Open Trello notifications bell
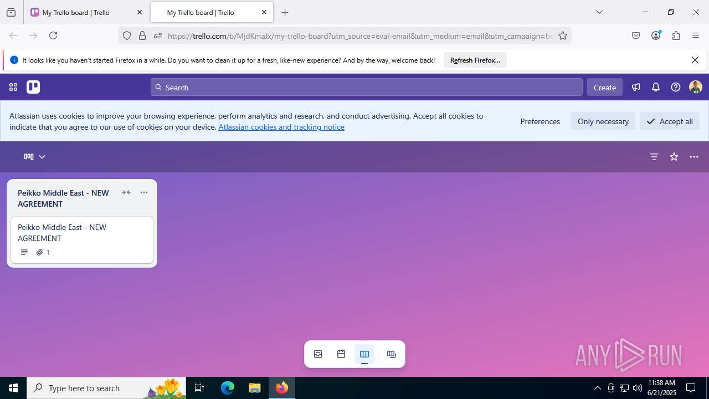709x399 pixels. (x=656, y=87)
